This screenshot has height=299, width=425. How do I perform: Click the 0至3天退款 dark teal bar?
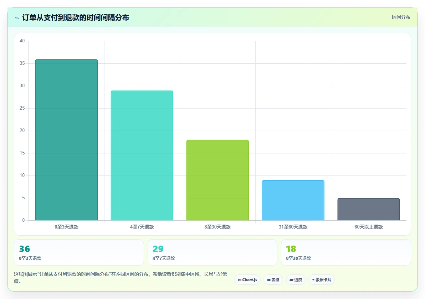coord(66,140)
